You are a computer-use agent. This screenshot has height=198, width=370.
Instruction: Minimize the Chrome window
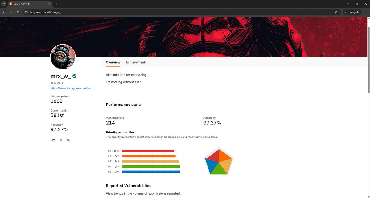[348, 4]
